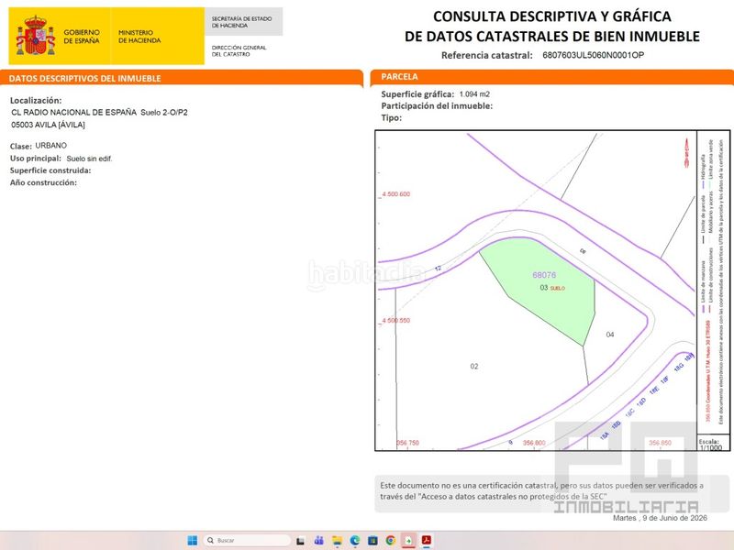Click cadastral reference 6807603UL5060N0001OP

coord(593,55)
